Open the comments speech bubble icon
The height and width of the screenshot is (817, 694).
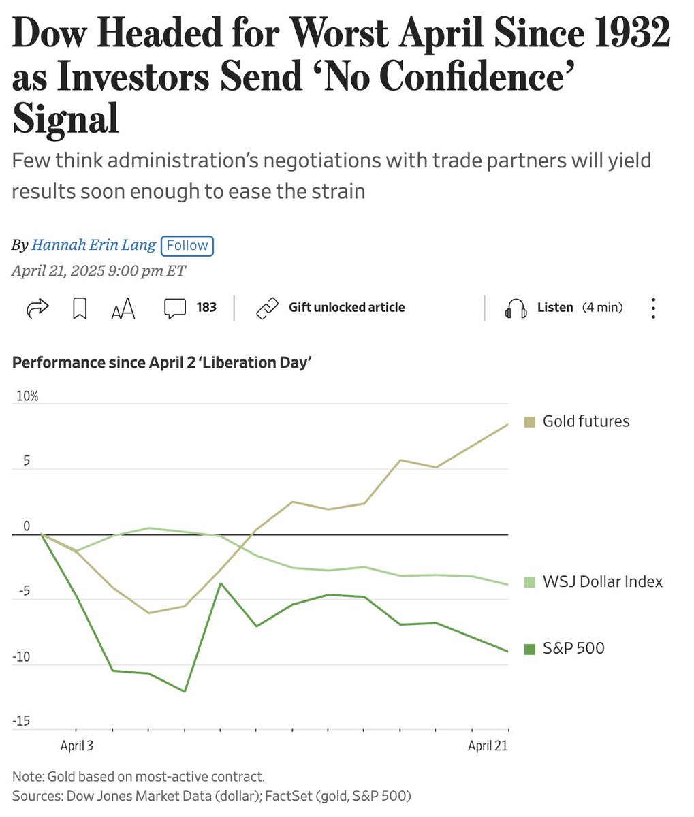point(175,308)
